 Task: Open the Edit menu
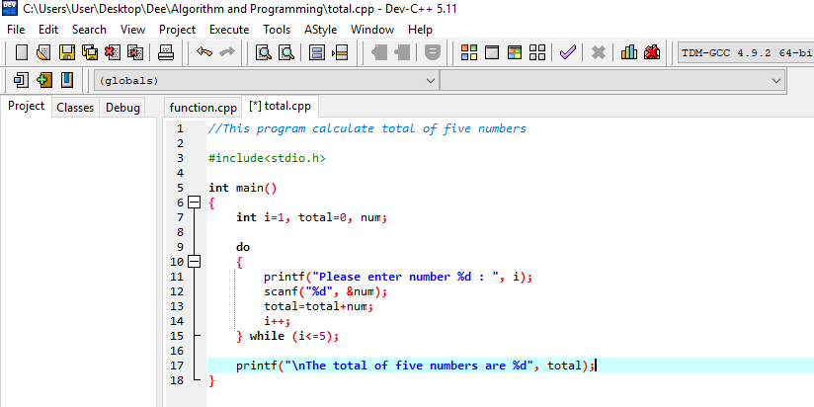point(48,30)
